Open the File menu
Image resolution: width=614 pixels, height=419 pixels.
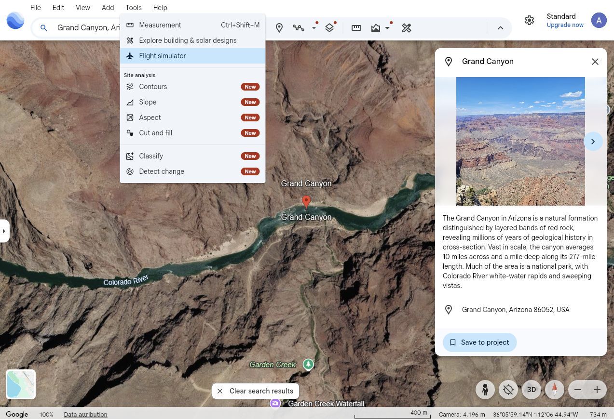[x=36, y=8]
